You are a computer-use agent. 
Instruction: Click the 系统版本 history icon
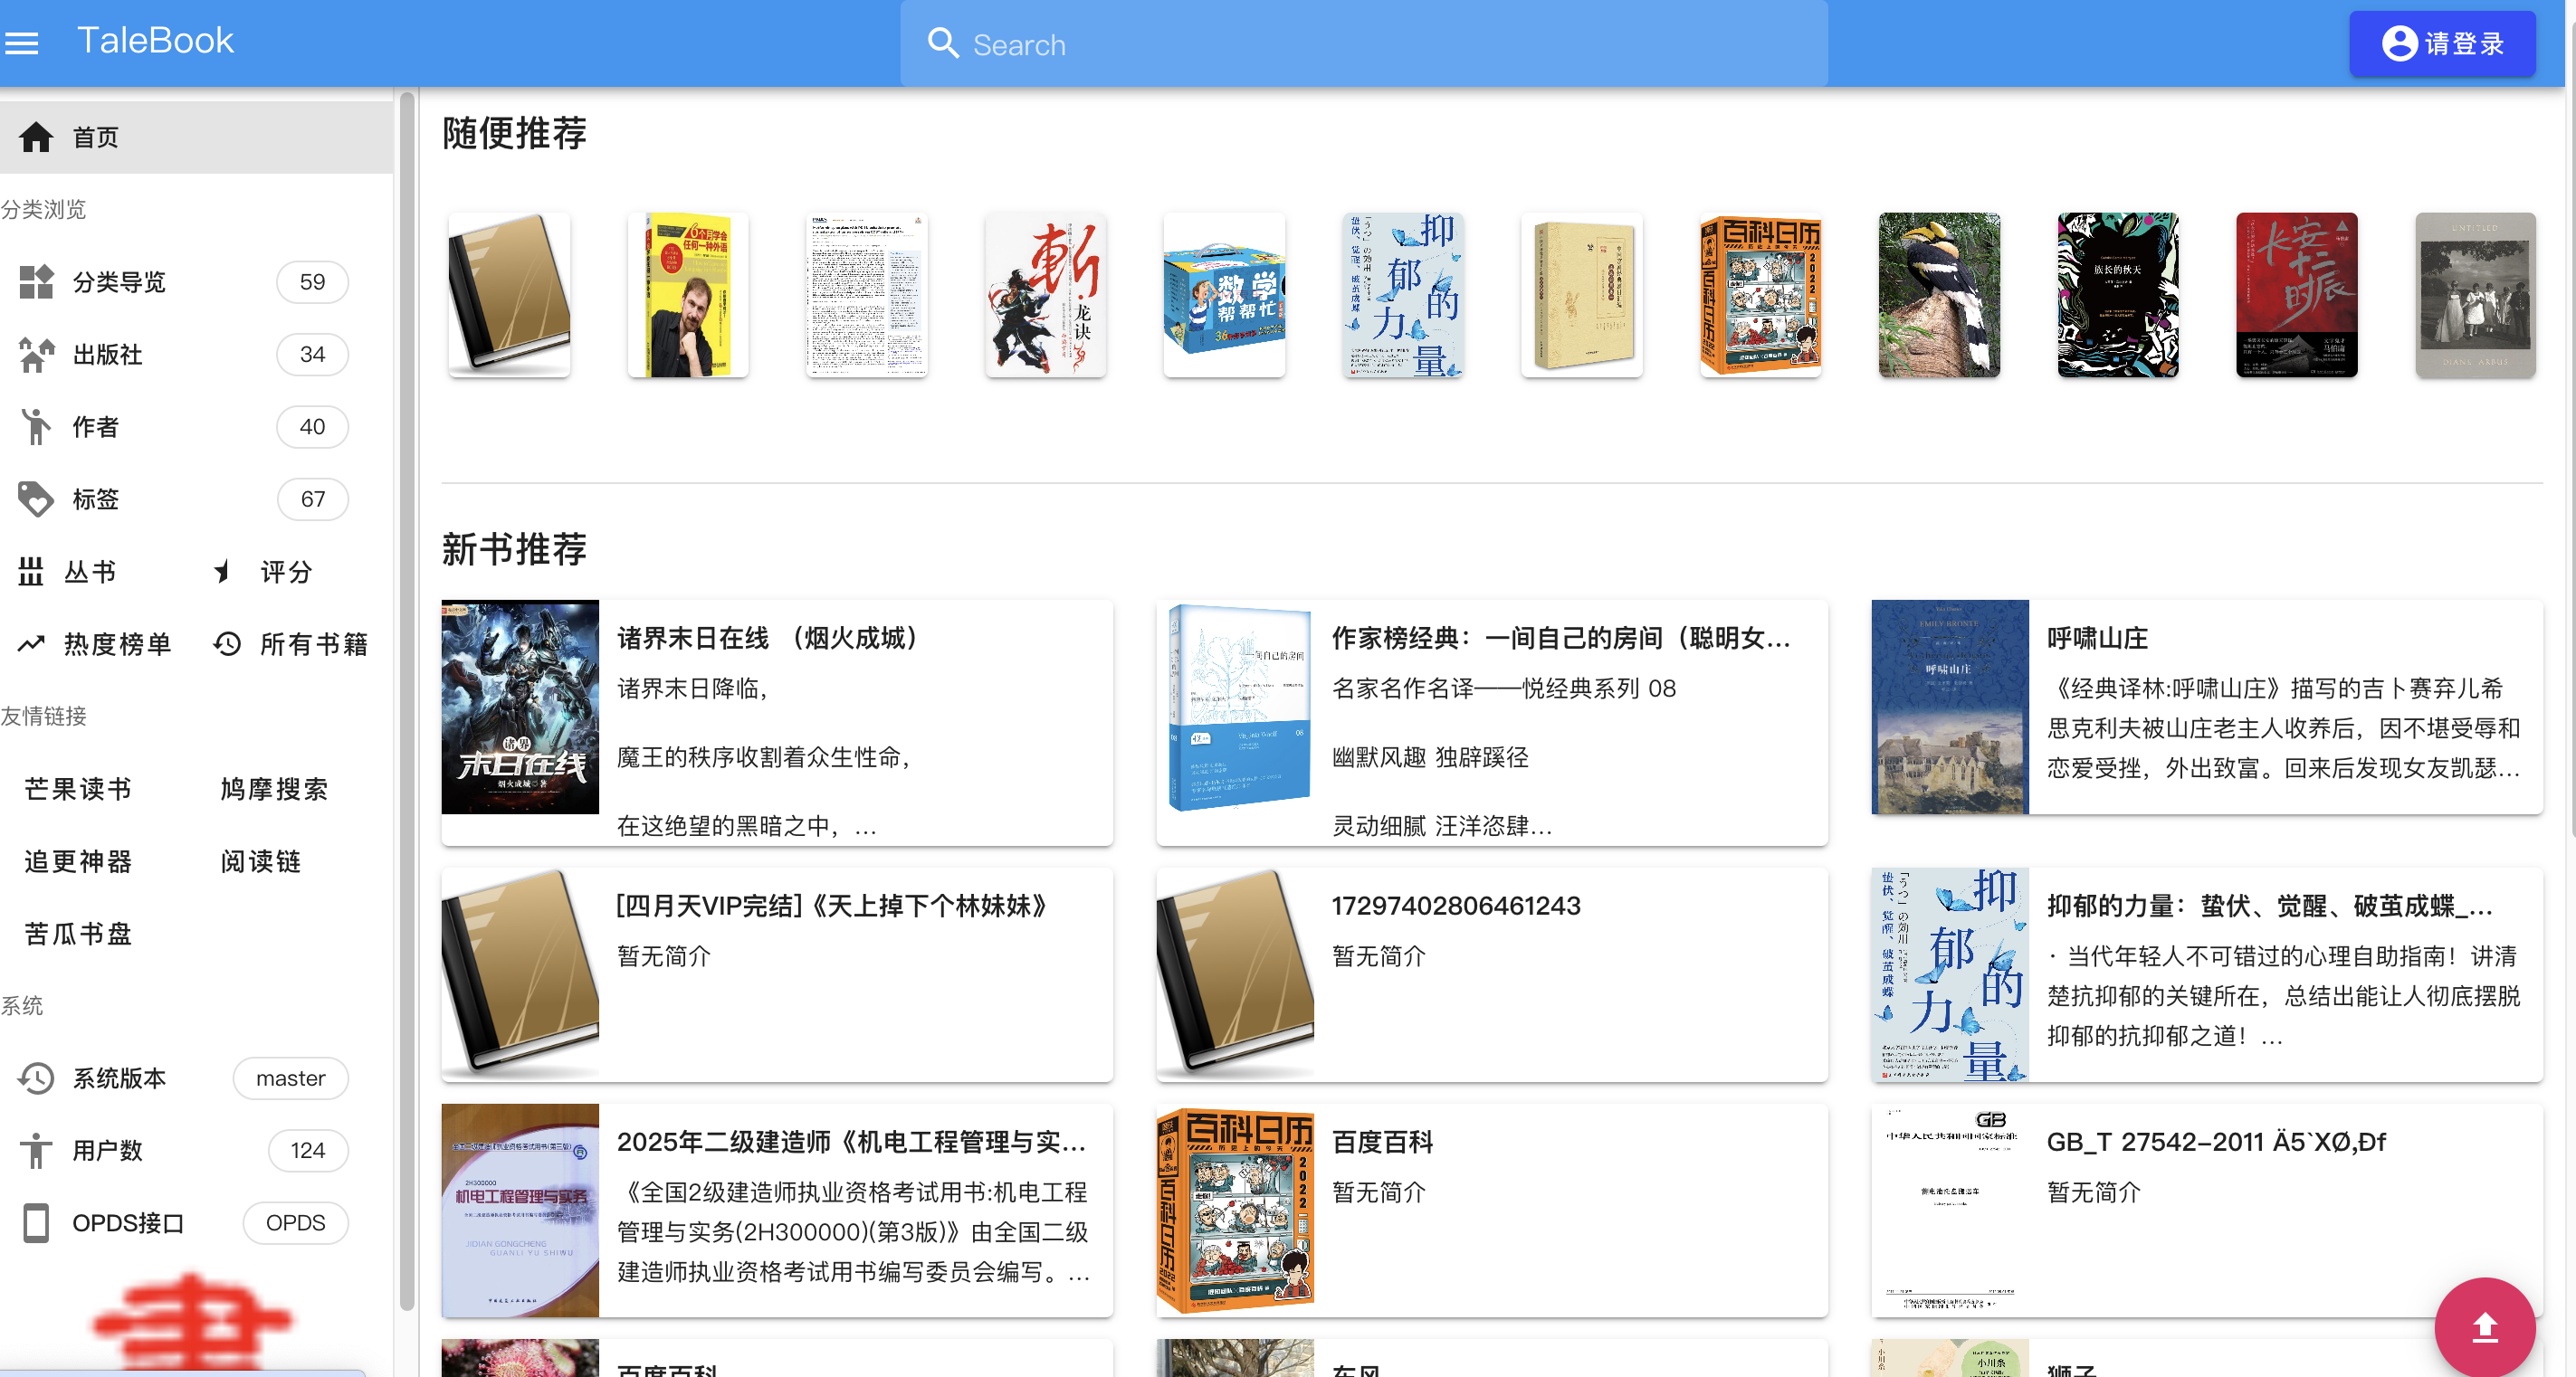click(x=36, y=1078)
